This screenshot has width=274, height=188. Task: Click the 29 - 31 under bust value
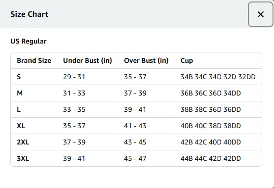click(x=74, y=77)
